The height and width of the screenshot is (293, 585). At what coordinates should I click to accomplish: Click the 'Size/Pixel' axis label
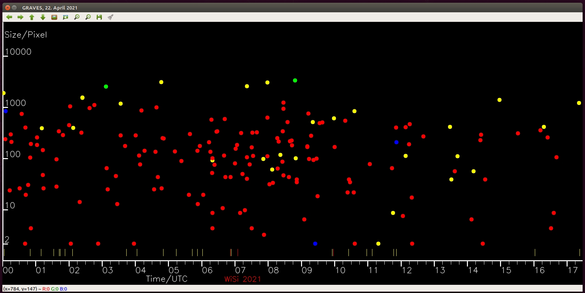26,34
